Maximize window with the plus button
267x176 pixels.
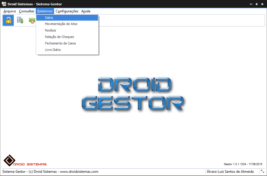pos(257,4)
